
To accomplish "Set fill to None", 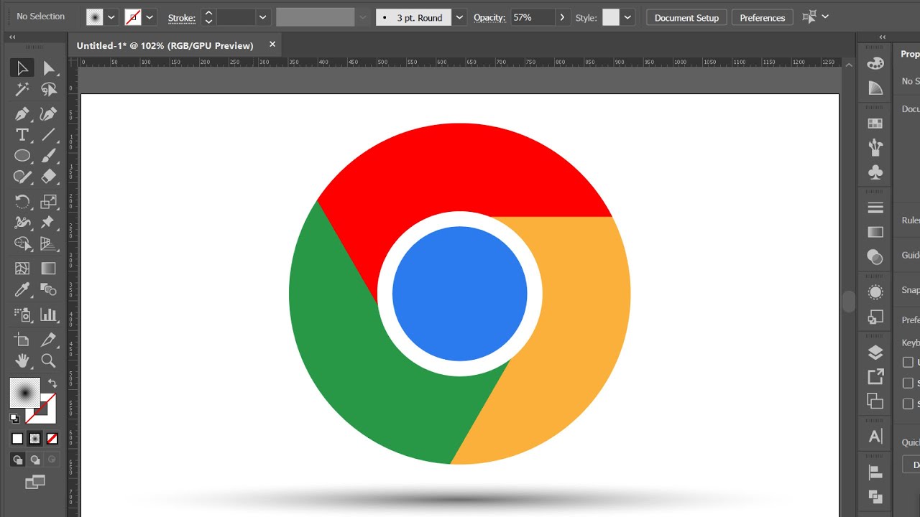I will [52, 438].
